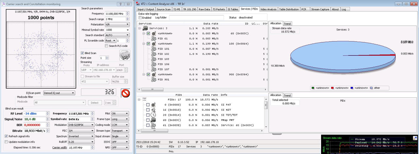419x154 pixels.
Task: Enable the Search PLS code checkbox
Action: tap(106, 46)
